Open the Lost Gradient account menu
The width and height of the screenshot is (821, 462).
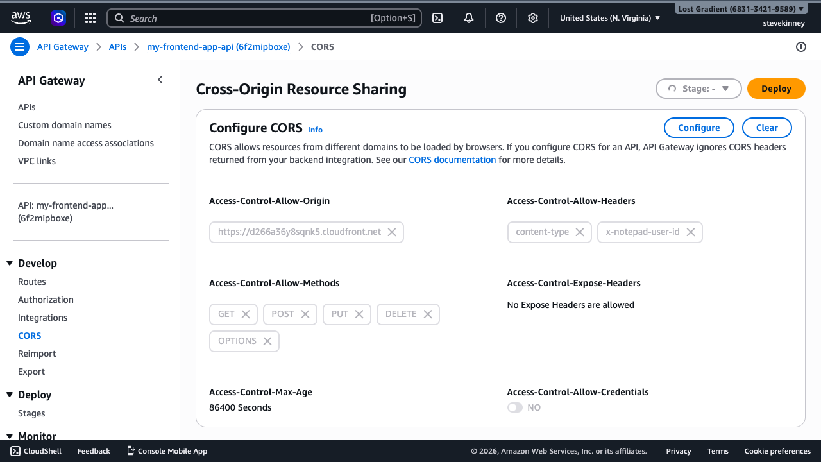(741, 9)
